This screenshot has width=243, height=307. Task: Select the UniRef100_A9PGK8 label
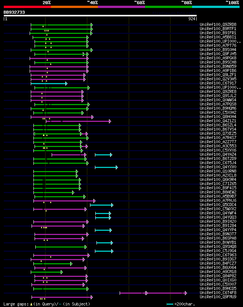218,58
